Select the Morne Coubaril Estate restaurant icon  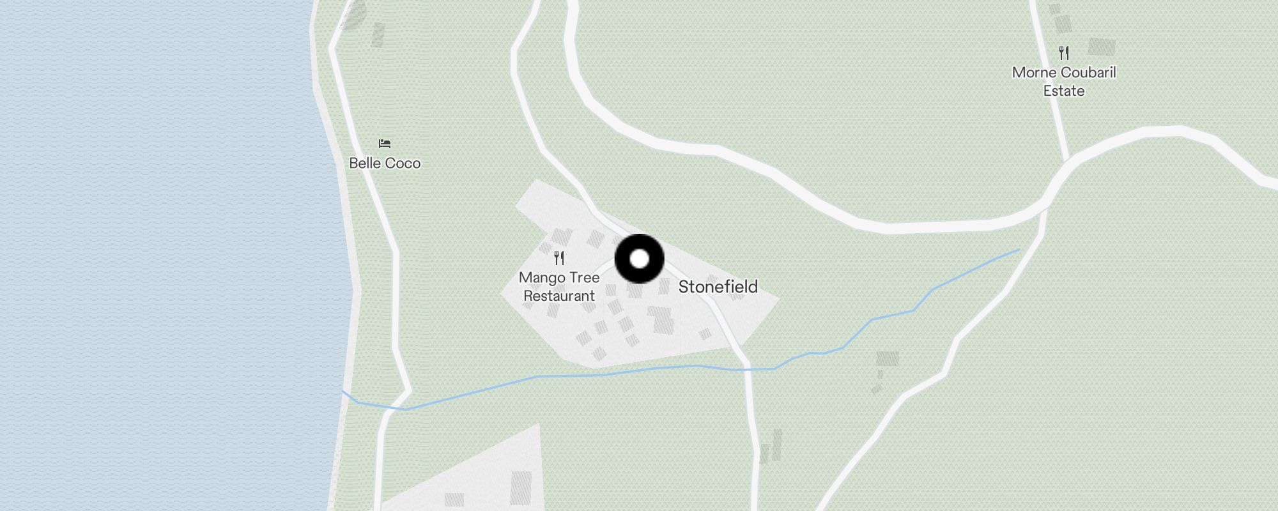click(x=1064, y=52)
